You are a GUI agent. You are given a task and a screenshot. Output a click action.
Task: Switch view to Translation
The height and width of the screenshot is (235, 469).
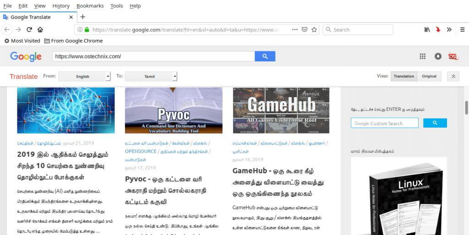404,77
